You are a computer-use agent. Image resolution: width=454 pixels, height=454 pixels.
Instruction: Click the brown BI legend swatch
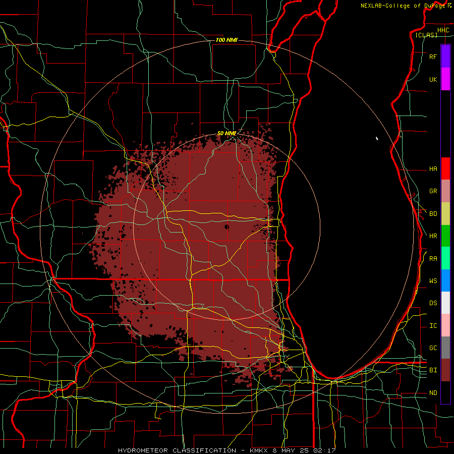[x=445, y=370]
